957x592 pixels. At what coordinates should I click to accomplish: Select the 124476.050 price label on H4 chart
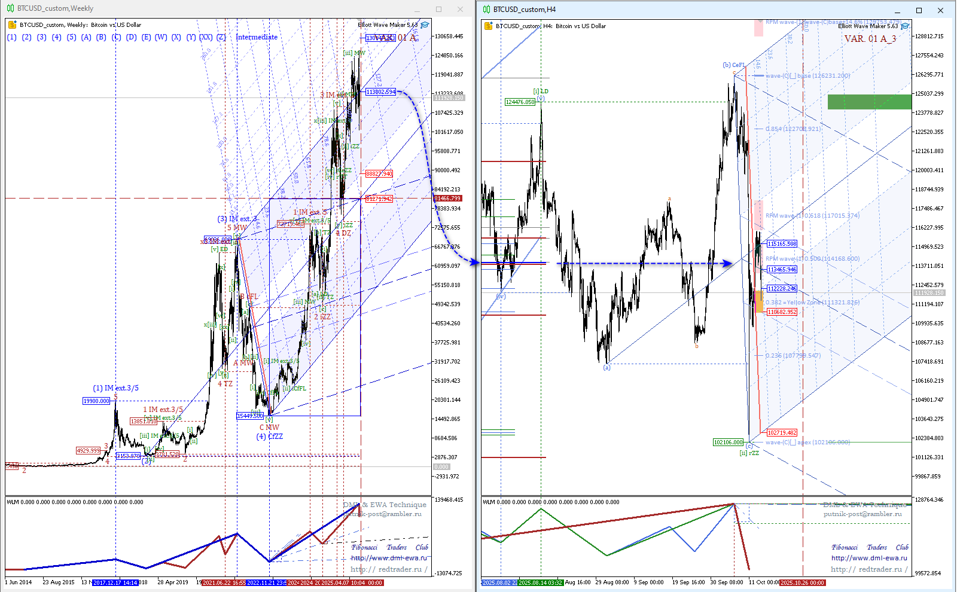pos(520,102)
